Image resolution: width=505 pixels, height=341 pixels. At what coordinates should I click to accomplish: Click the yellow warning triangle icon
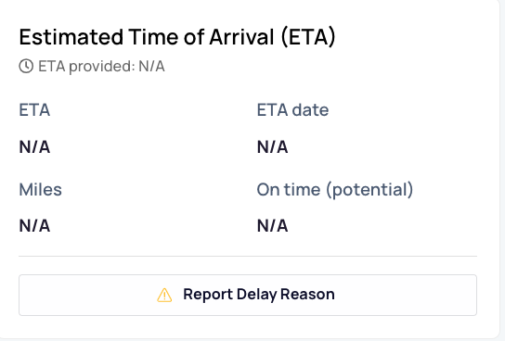[164, 295]
